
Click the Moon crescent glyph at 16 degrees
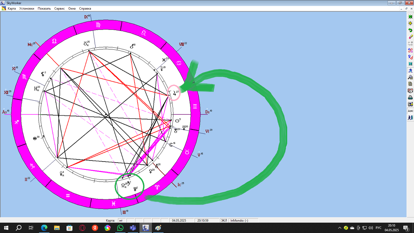click(171, 145)
